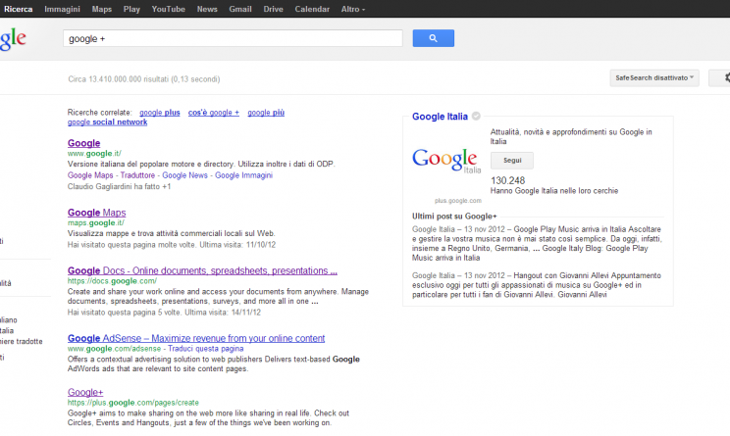Click the 'maps.google.it/' green URL

[96, 222]
